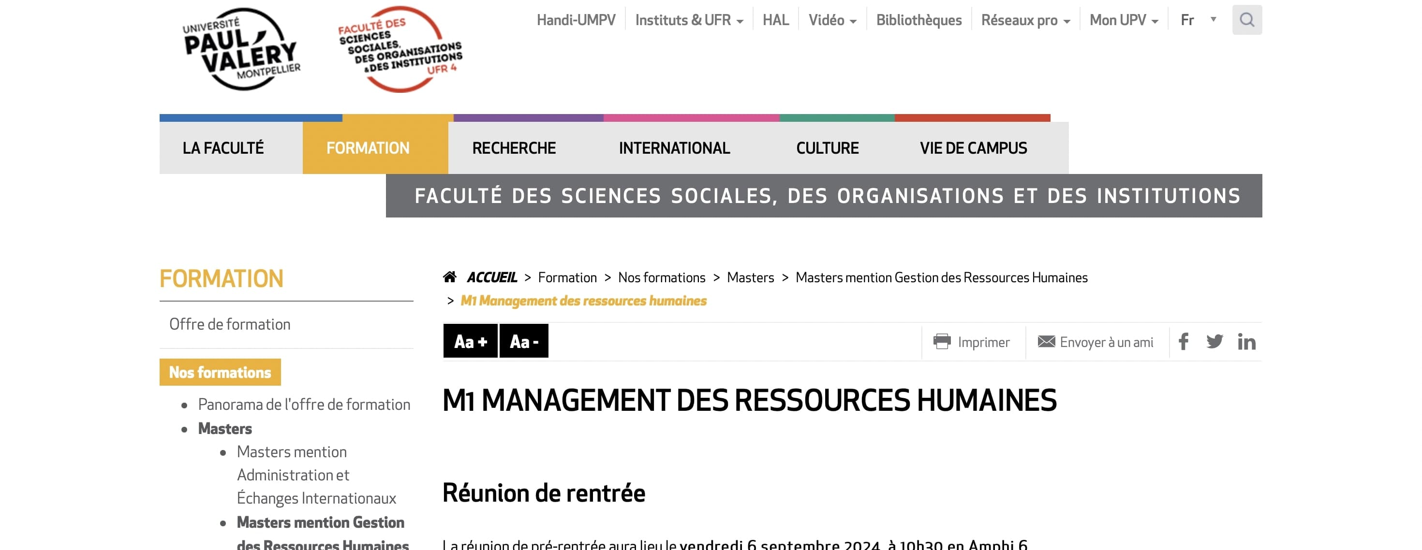
Task: Expand the Vidéo dropdown menu
Action: coord(832,20)
